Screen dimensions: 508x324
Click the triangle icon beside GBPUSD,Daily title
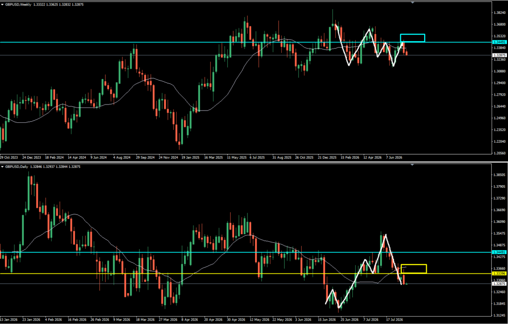2,166
